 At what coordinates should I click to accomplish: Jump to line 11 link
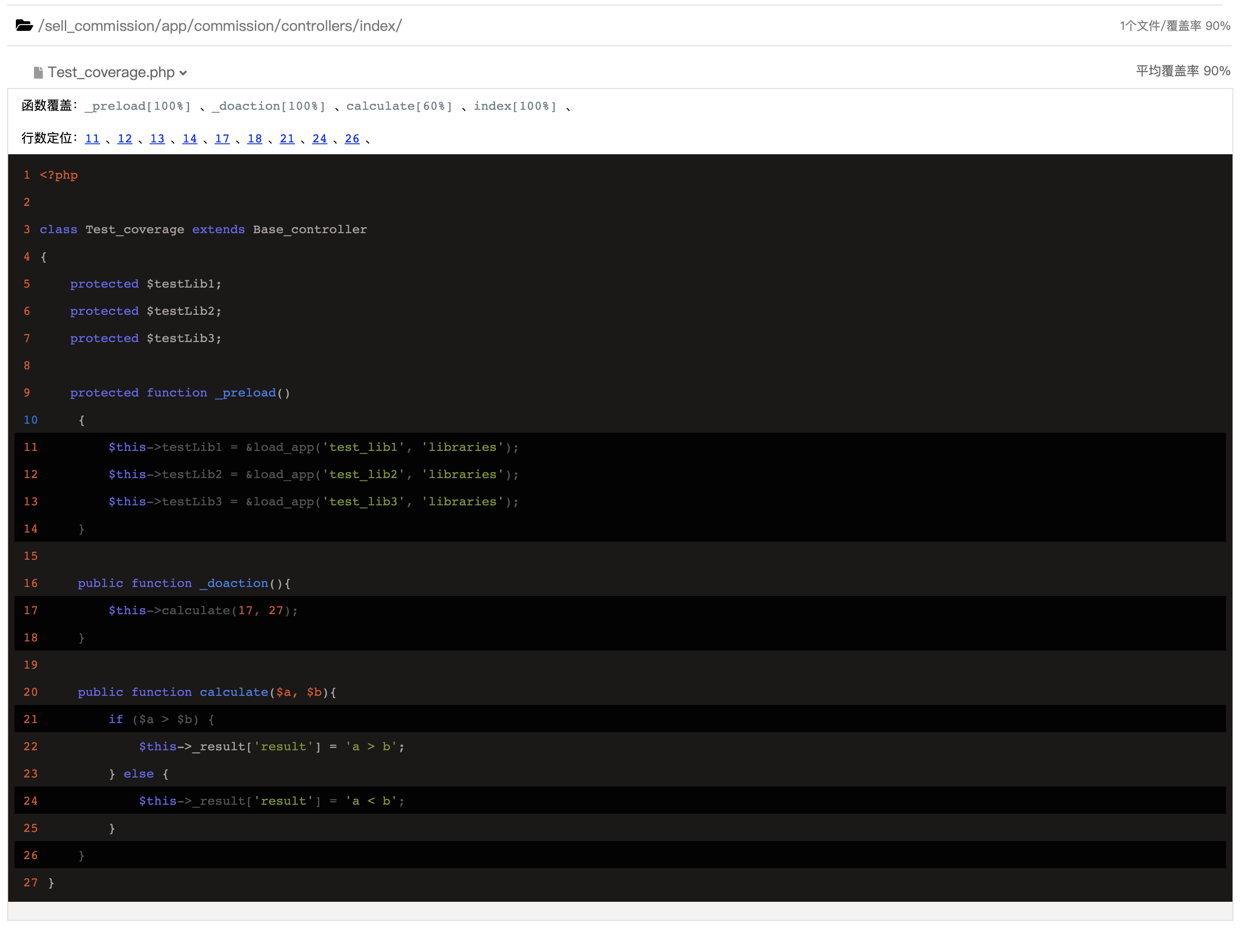[x=92, y=139]
